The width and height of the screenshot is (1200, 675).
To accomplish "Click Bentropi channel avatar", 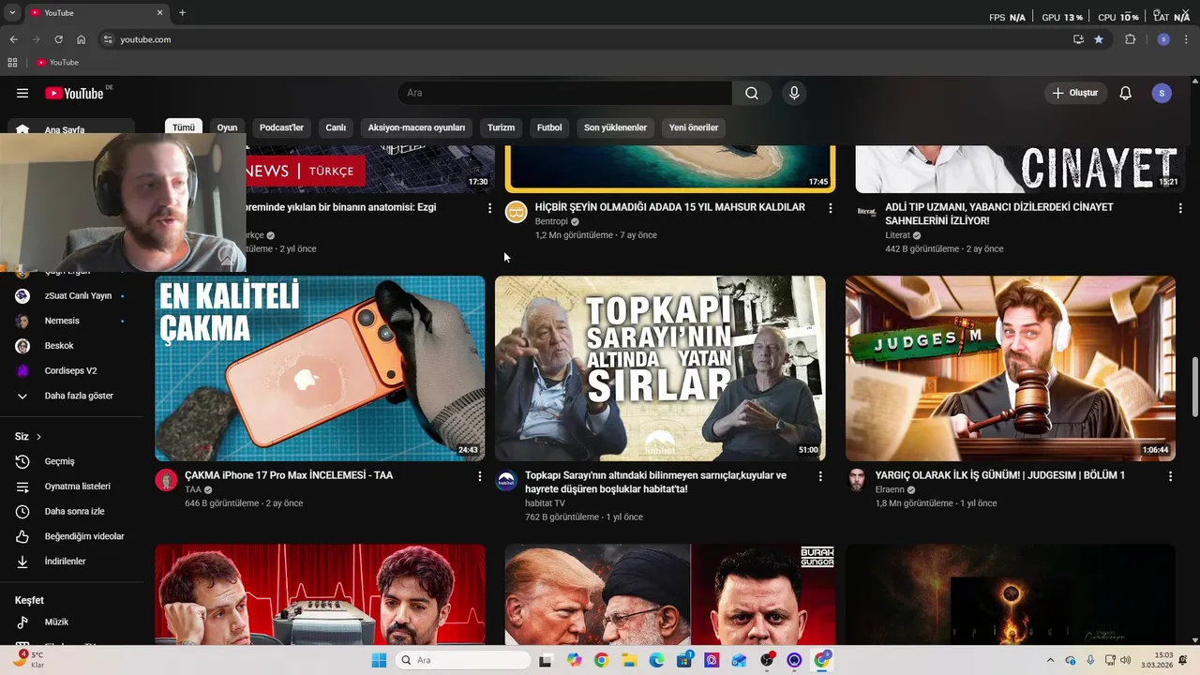I will [517, 212].
